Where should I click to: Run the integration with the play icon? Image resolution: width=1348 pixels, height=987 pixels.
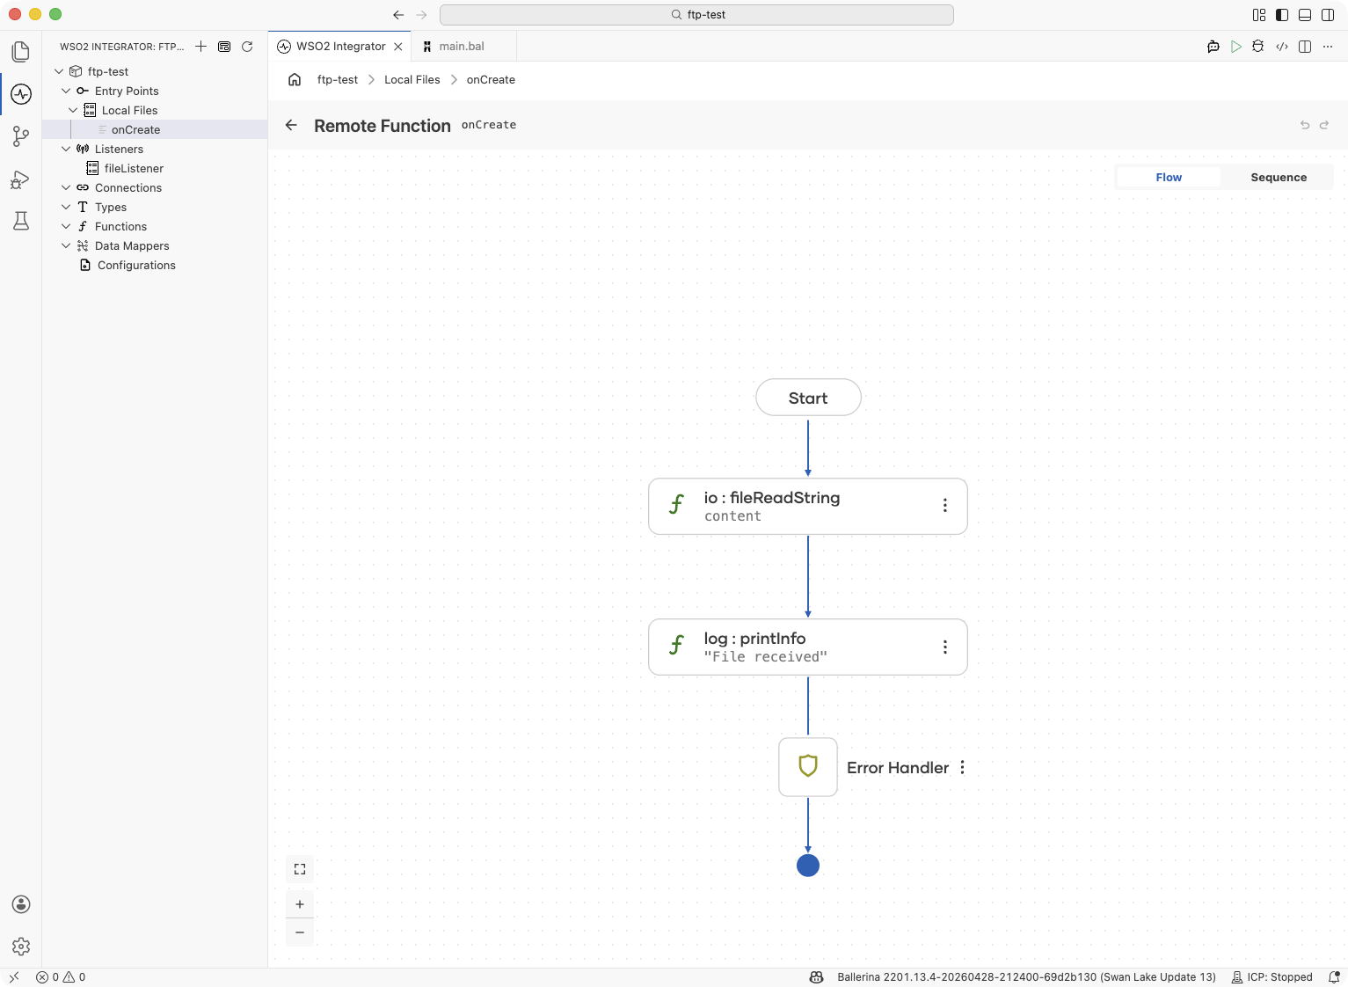pos(1236,47)
